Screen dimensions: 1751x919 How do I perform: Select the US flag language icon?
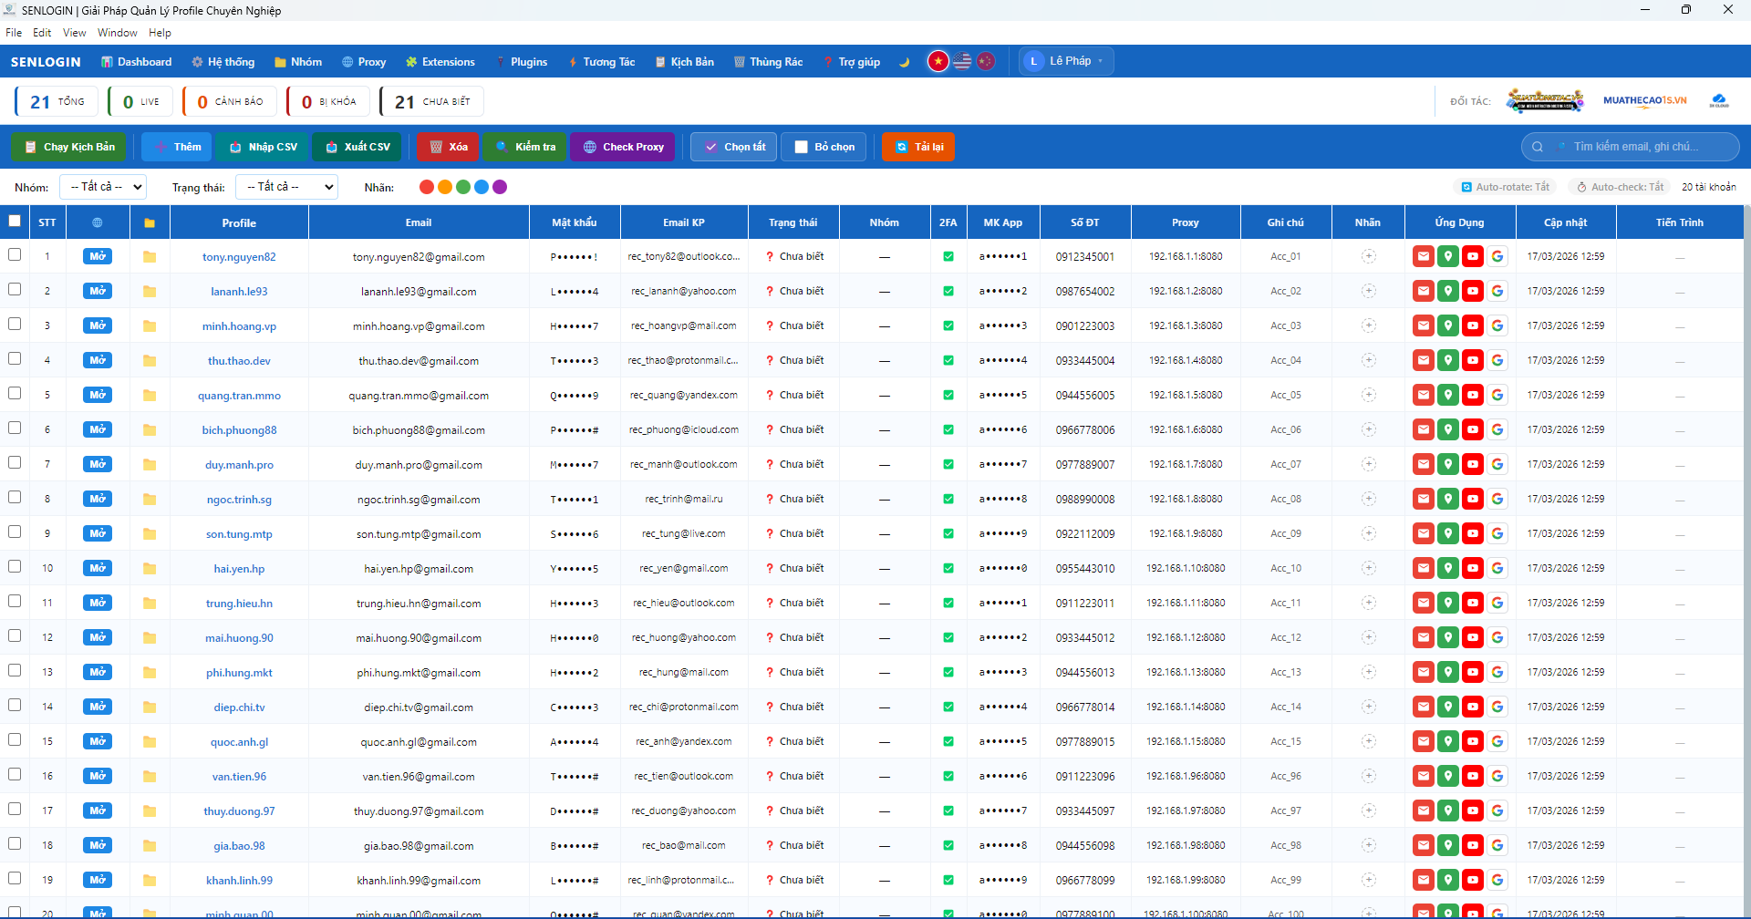(962, 61)
